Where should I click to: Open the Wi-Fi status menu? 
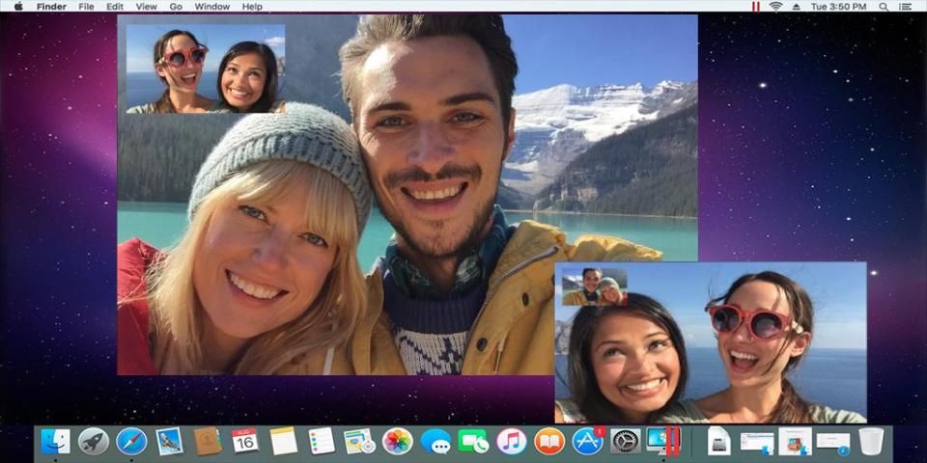[x=775, y=7]
